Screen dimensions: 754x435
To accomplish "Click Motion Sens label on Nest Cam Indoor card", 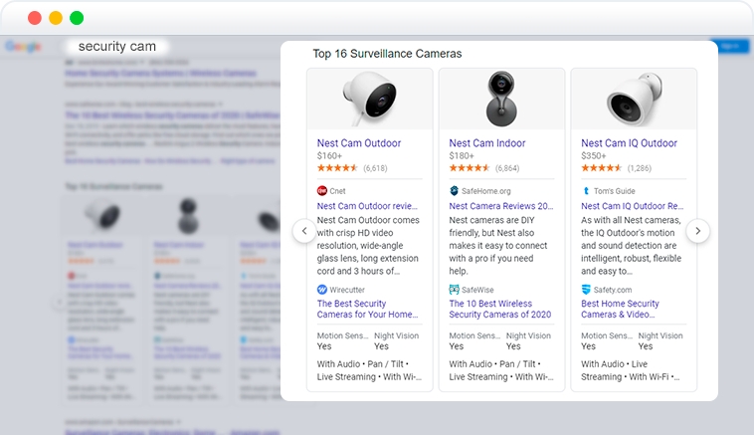I will click(474, 335).
